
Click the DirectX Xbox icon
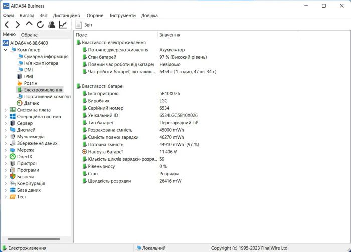pos(13,157)
